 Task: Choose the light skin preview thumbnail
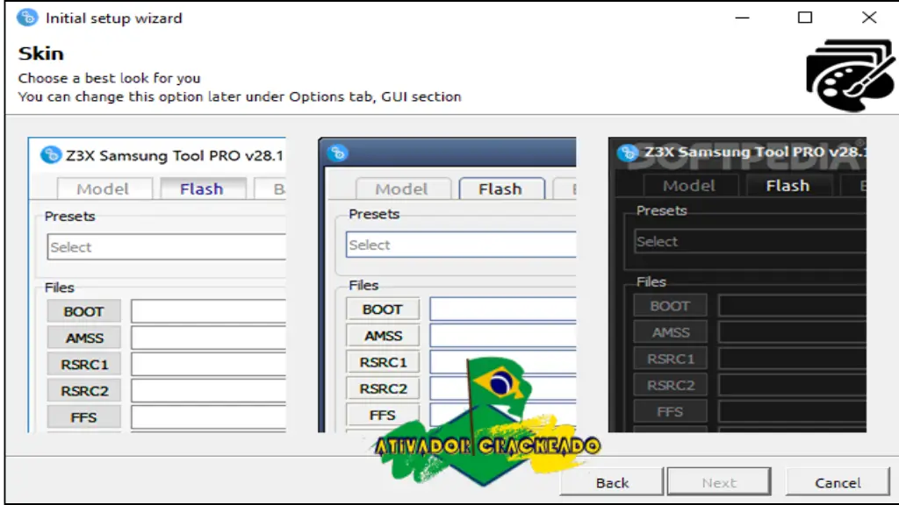[x=156, y=285]
